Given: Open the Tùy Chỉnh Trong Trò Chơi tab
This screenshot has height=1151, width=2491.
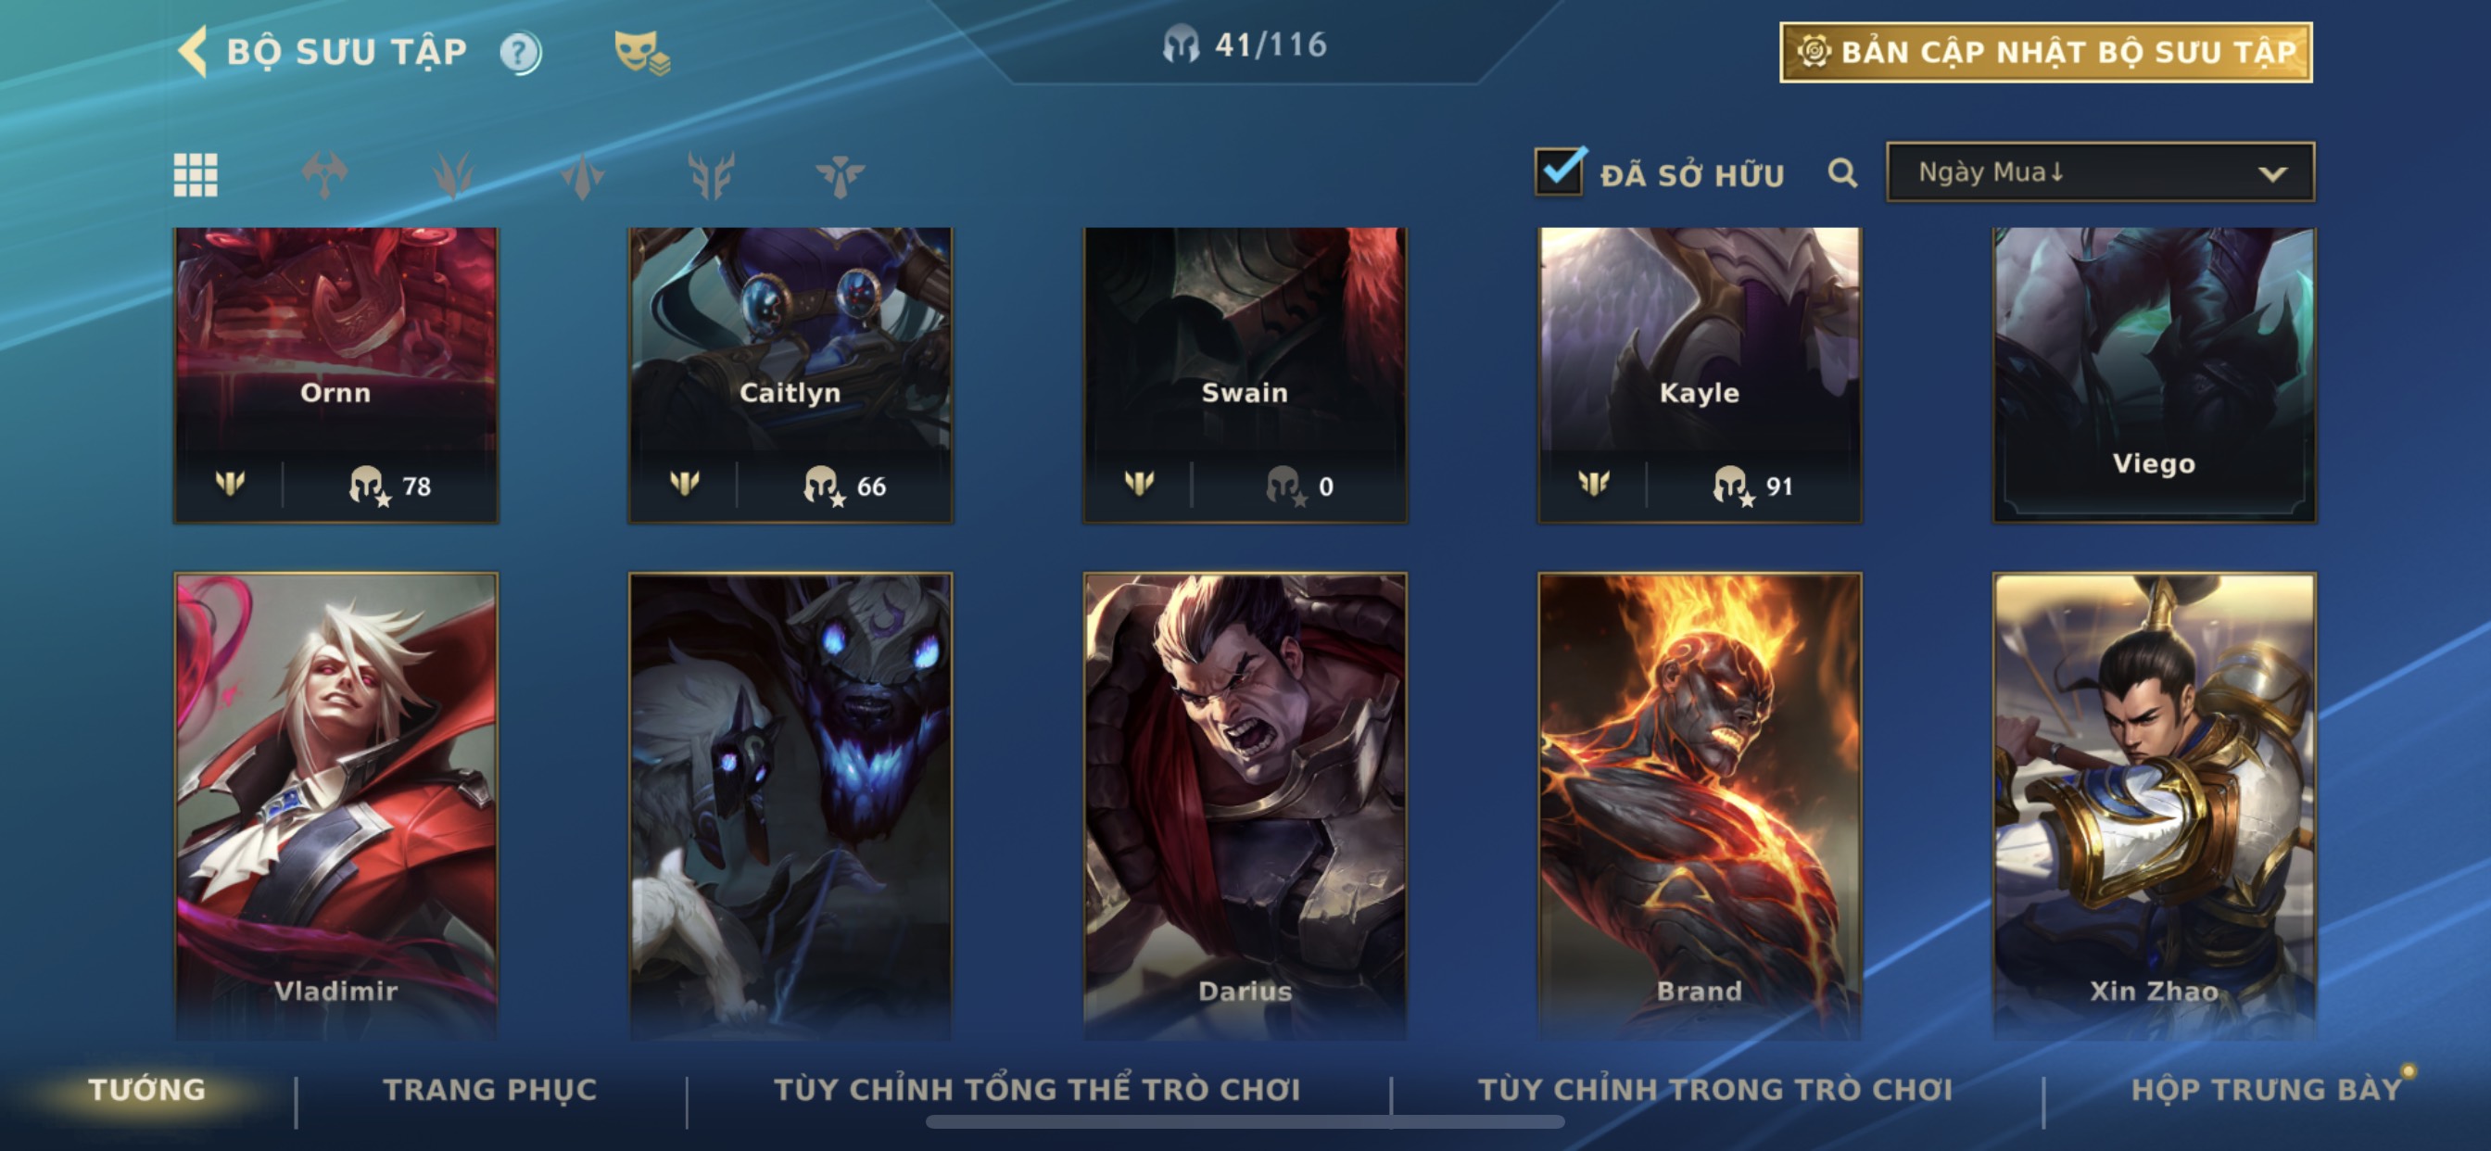Looking at the screenshot, I should pos(1715,1089).
